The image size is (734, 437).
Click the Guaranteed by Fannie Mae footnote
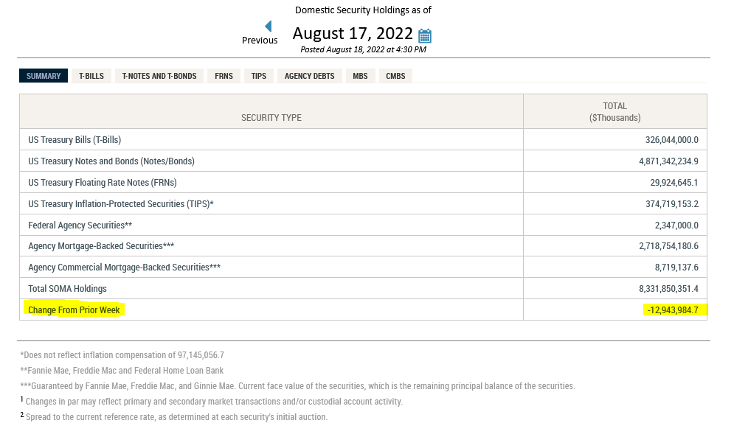click(298, 386)
